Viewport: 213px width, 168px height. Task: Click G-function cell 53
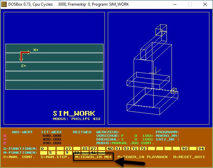coord(126,148)
